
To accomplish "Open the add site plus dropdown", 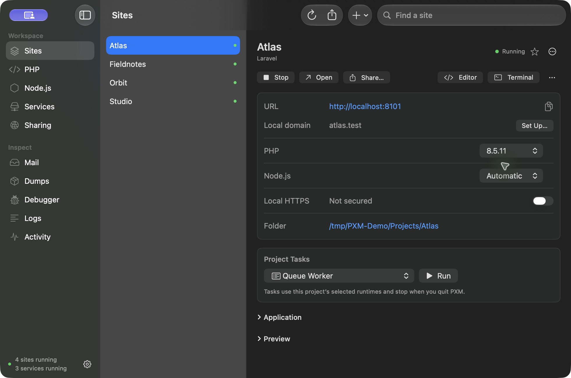I will (360, 15).
